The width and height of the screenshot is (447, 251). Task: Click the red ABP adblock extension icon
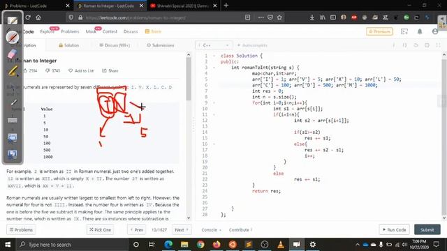pyautogui.click(x=354, y=17)
